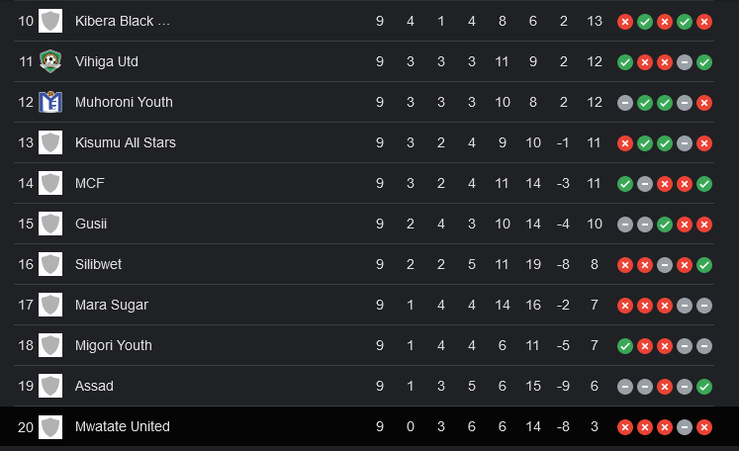Click the Vihiga Utd team crest
The image size is (739, 451).
click(49, 61)
